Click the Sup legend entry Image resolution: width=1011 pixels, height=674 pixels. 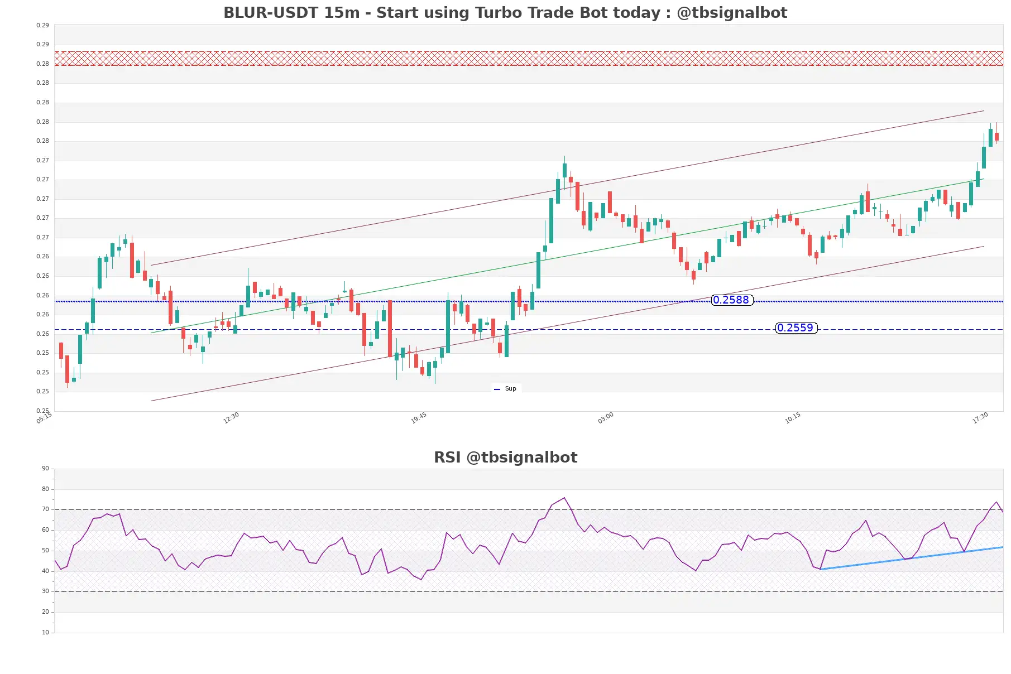[x=506, y=388]
